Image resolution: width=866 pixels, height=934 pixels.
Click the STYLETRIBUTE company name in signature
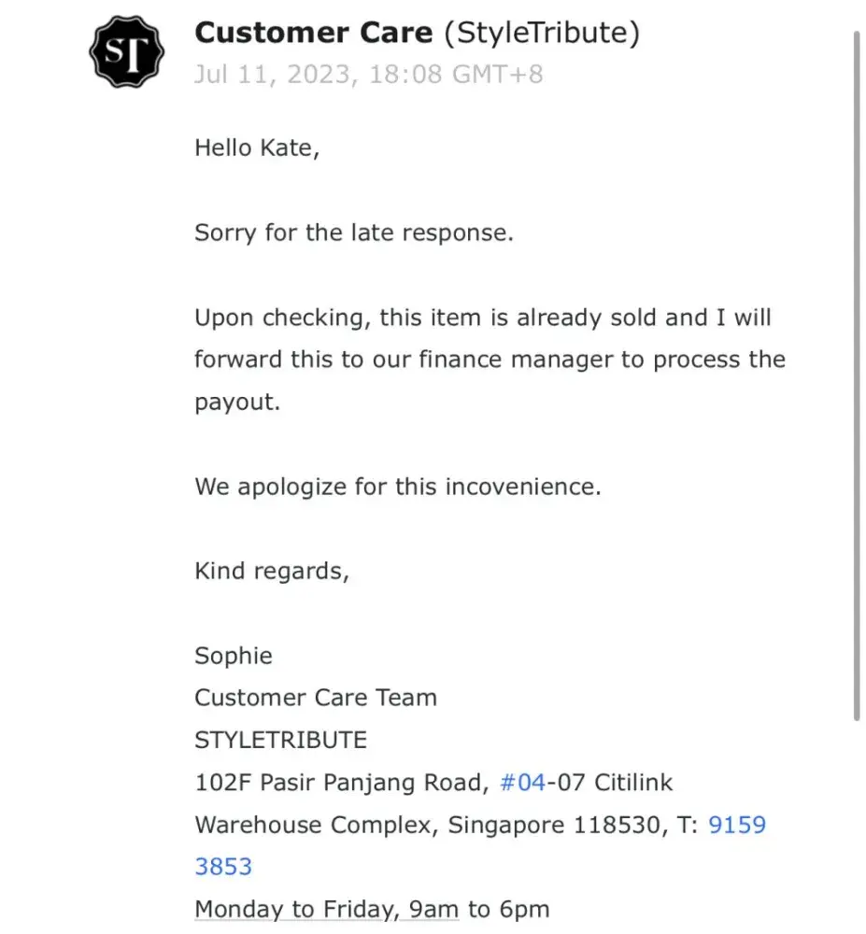tap(280, 741)
